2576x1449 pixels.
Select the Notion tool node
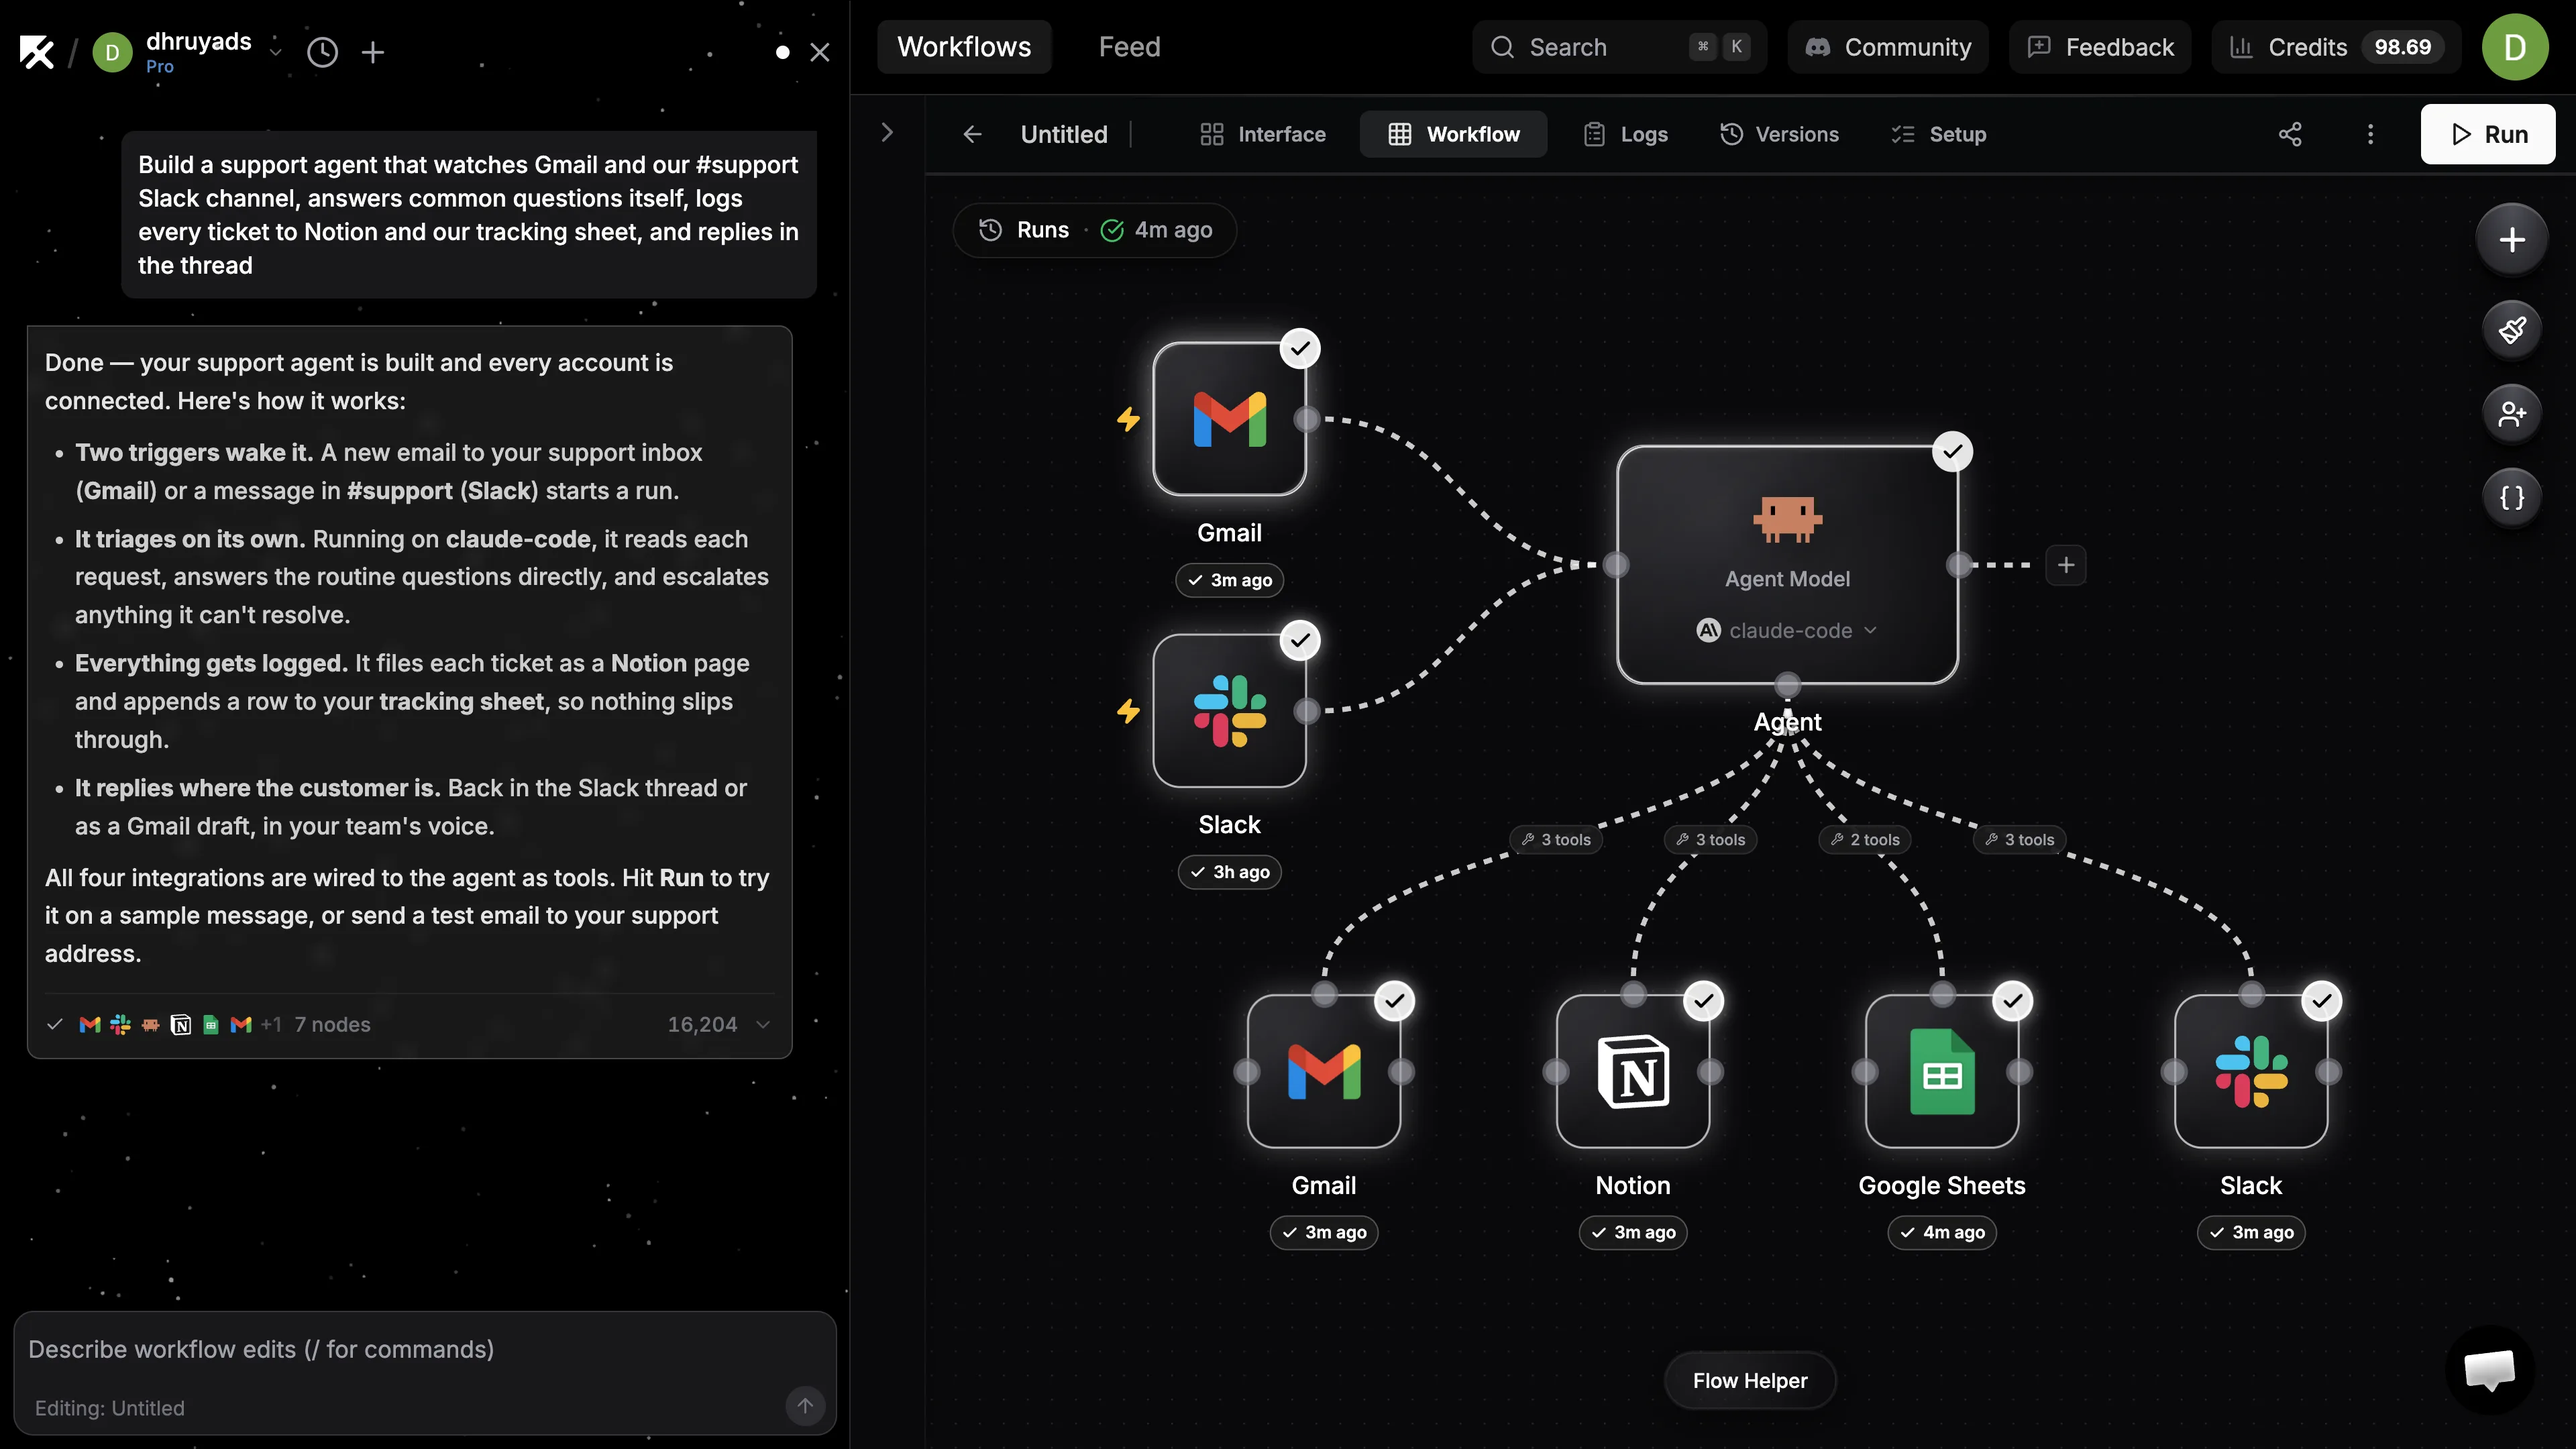1633,1071
